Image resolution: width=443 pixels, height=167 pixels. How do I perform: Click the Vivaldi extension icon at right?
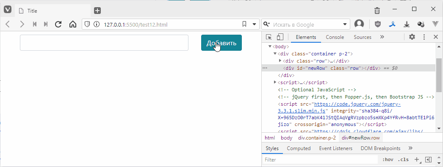click(x=435, y=25)
